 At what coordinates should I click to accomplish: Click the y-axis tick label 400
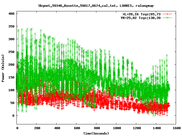click(x=11, y=14)
